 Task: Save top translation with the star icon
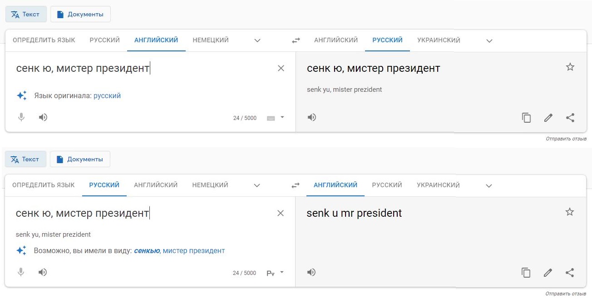point(570,67)
